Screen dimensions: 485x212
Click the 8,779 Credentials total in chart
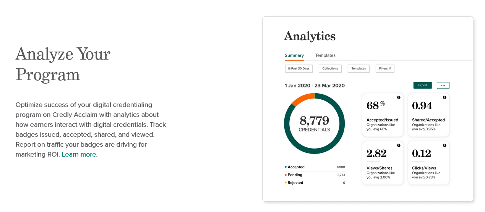(x=314, y=123)
